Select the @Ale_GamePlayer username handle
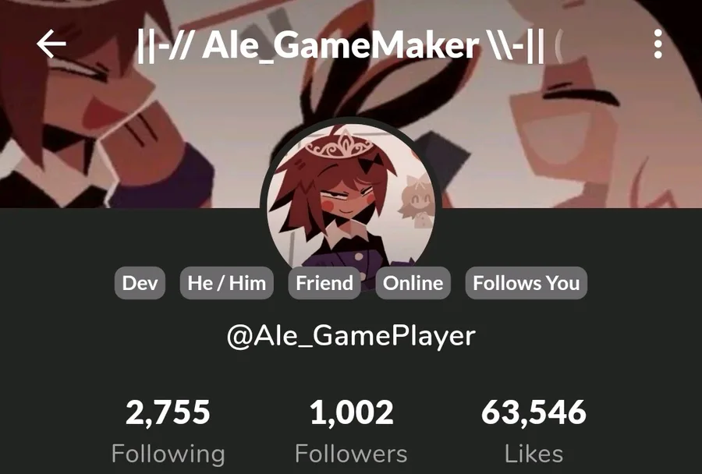Screen dimensions: 702x474 pyautogui.click(x=351, y=336)
